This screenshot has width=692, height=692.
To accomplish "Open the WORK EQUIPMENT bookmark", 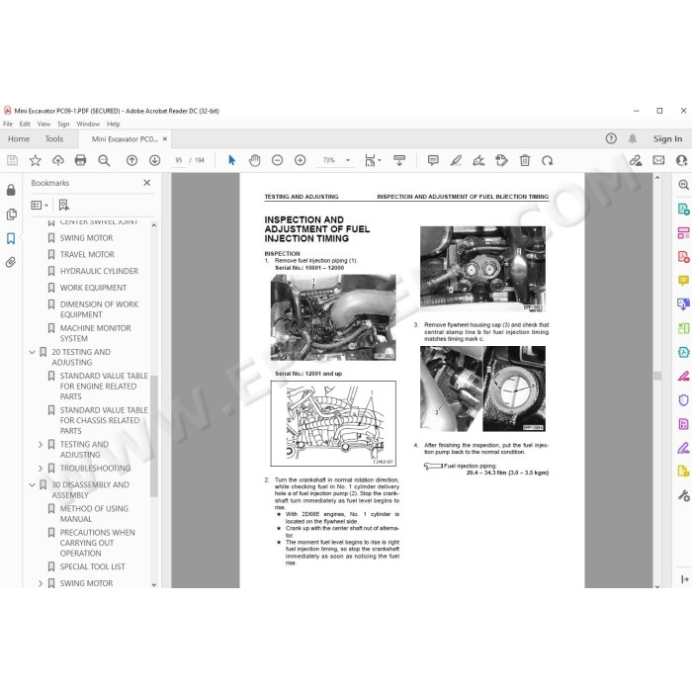I will tap(93, 288).
